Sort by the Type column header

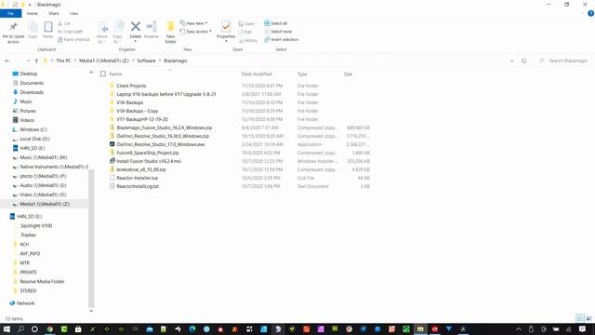click(x=302, y=74)
